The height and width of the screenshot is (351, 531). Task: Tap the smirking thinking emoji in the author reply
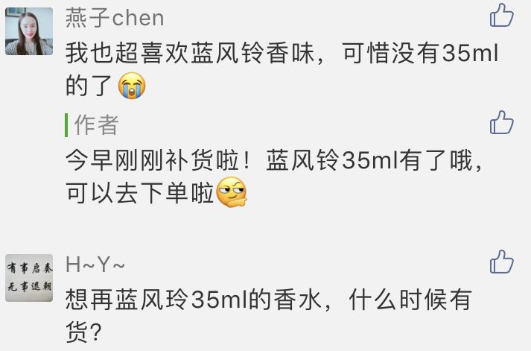coord(232,192)
